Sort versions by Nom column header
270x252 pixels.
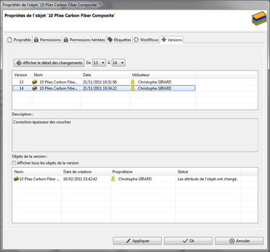tap(57, 75)
